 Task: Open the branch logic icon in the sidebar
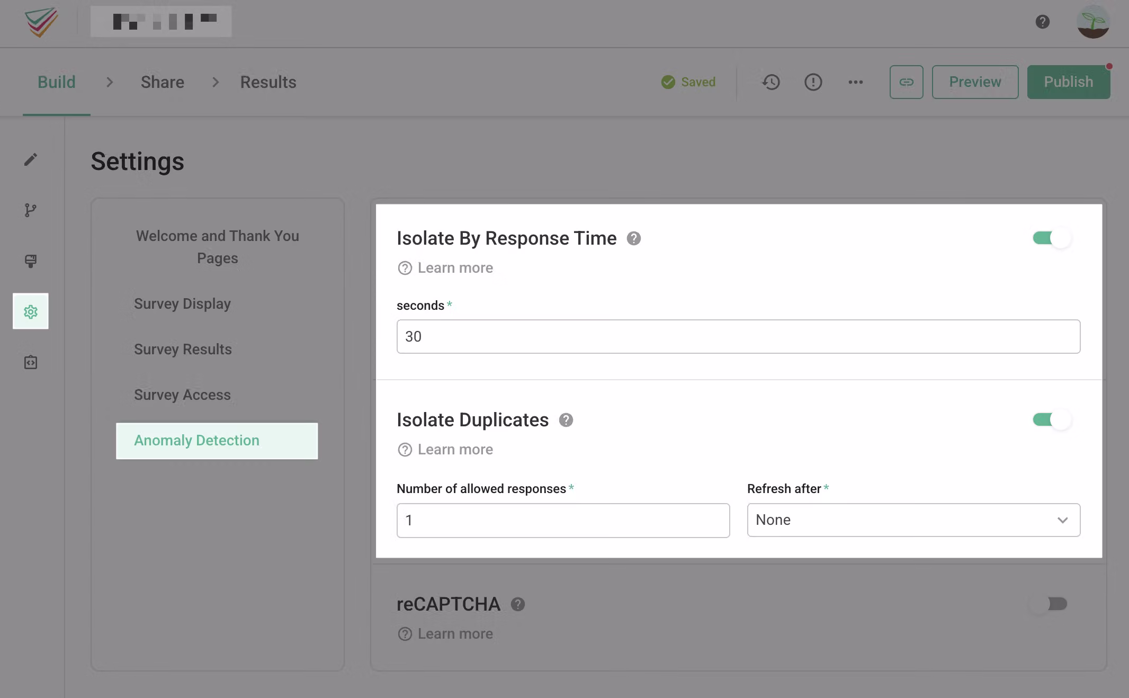coord(31,210)
